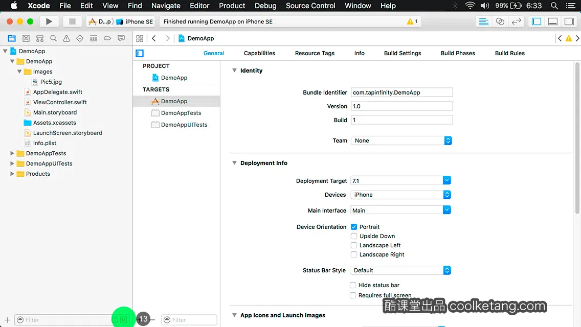Show the Debug navigator

(x=94, y=38)
